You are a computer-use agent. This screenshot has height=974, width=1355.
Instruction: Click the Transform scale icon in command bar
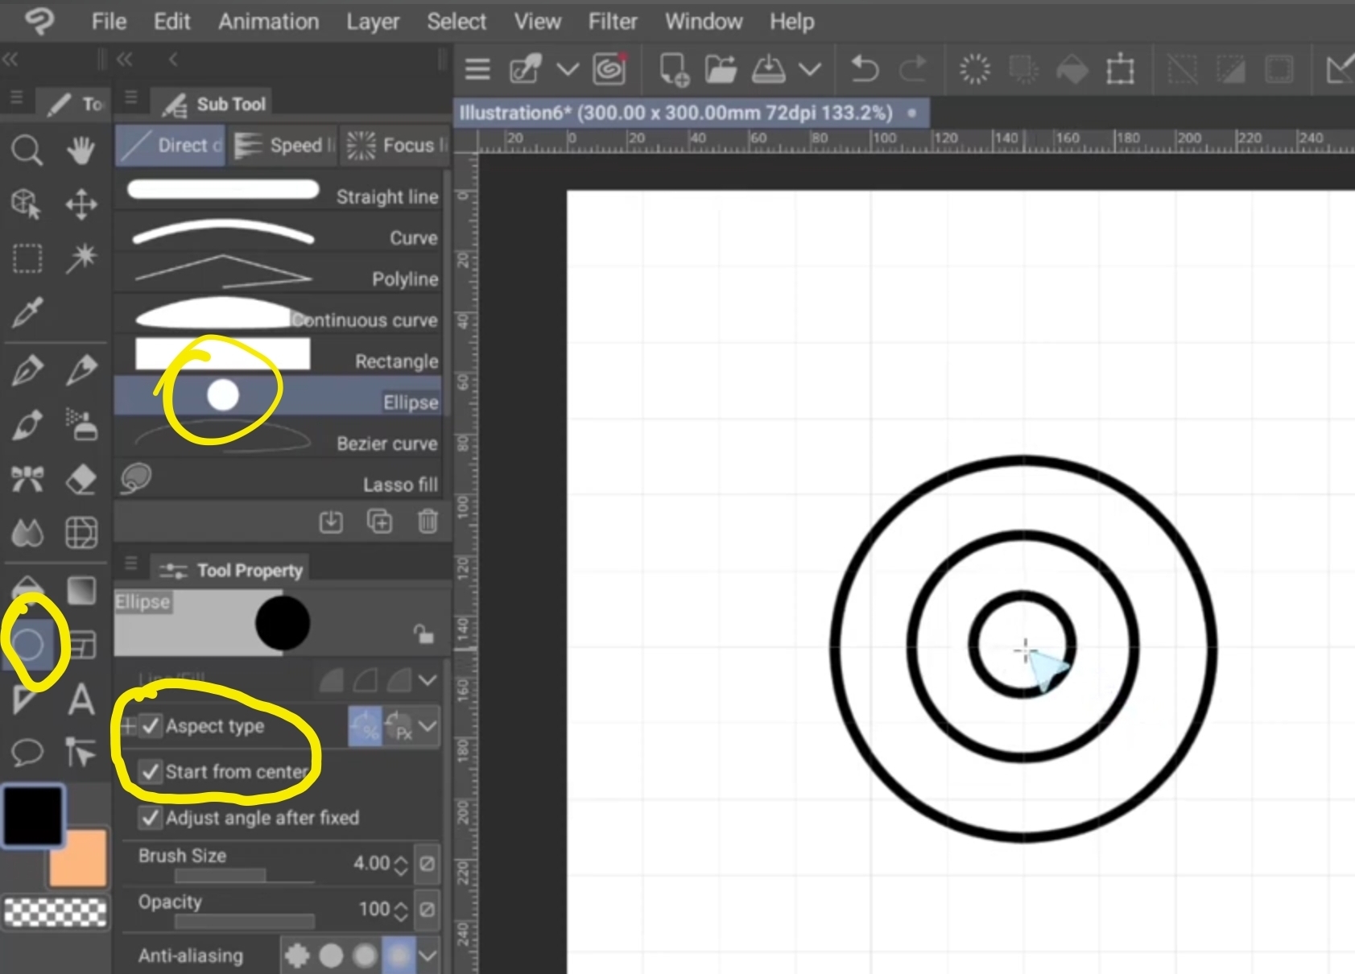(x=1120, y=69)
